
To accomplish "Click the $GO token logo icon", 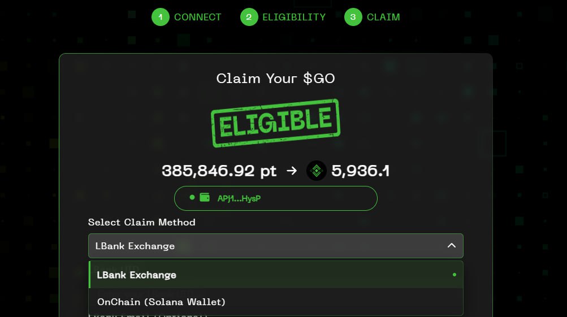I will click(317, 171).
